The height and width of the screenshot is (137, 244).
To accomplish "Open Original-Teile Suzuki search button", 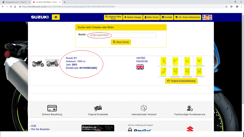I will [113, 17].
